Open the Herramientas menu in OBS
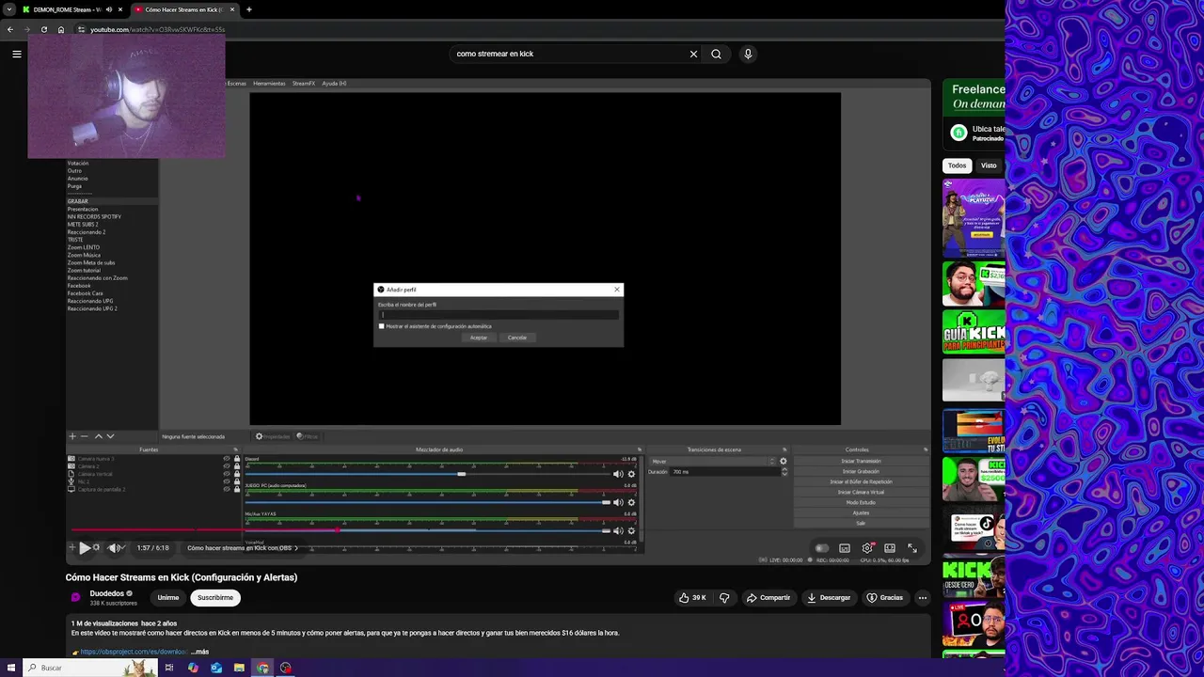 tap(269, 84)
